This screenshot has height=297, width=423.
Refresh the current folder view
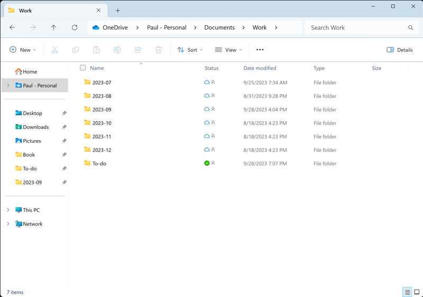tap(75, 27)
